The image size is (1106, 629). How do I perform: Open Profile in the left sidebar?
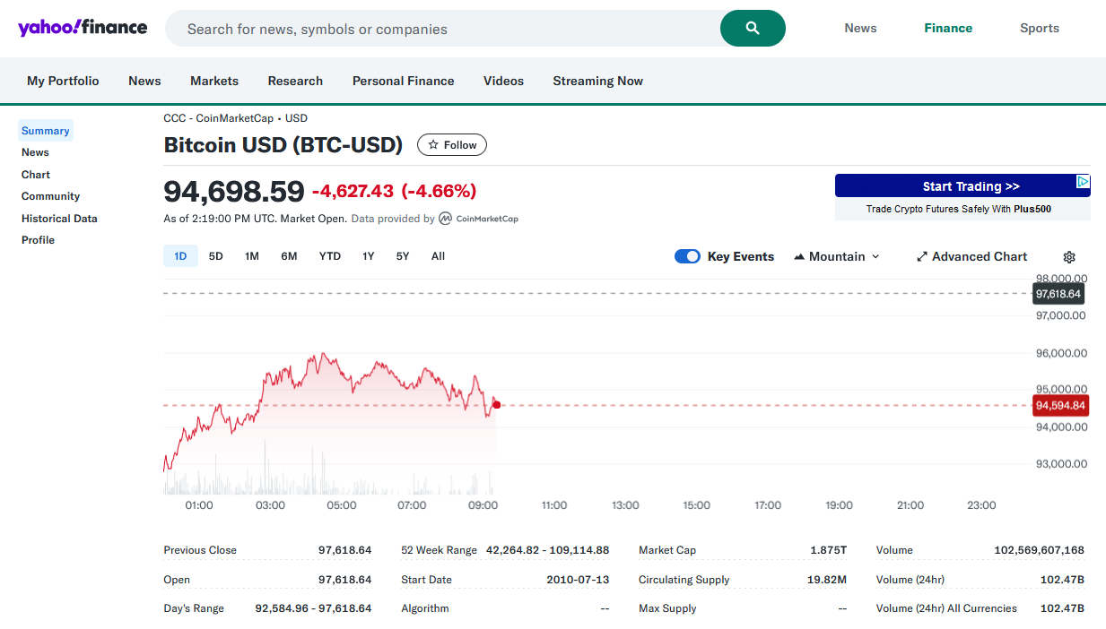(39, 240)
